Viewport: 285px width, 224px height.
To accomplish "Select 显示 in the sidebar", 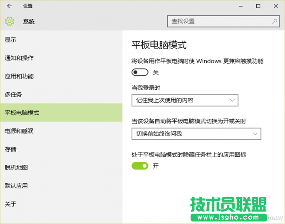I will (11, 40).
